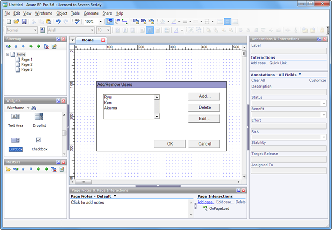Click the search binoculars icon in Widgets
The width and height of the screenshot is (332, 230).
pyautogui.click(x=34, y=108)
